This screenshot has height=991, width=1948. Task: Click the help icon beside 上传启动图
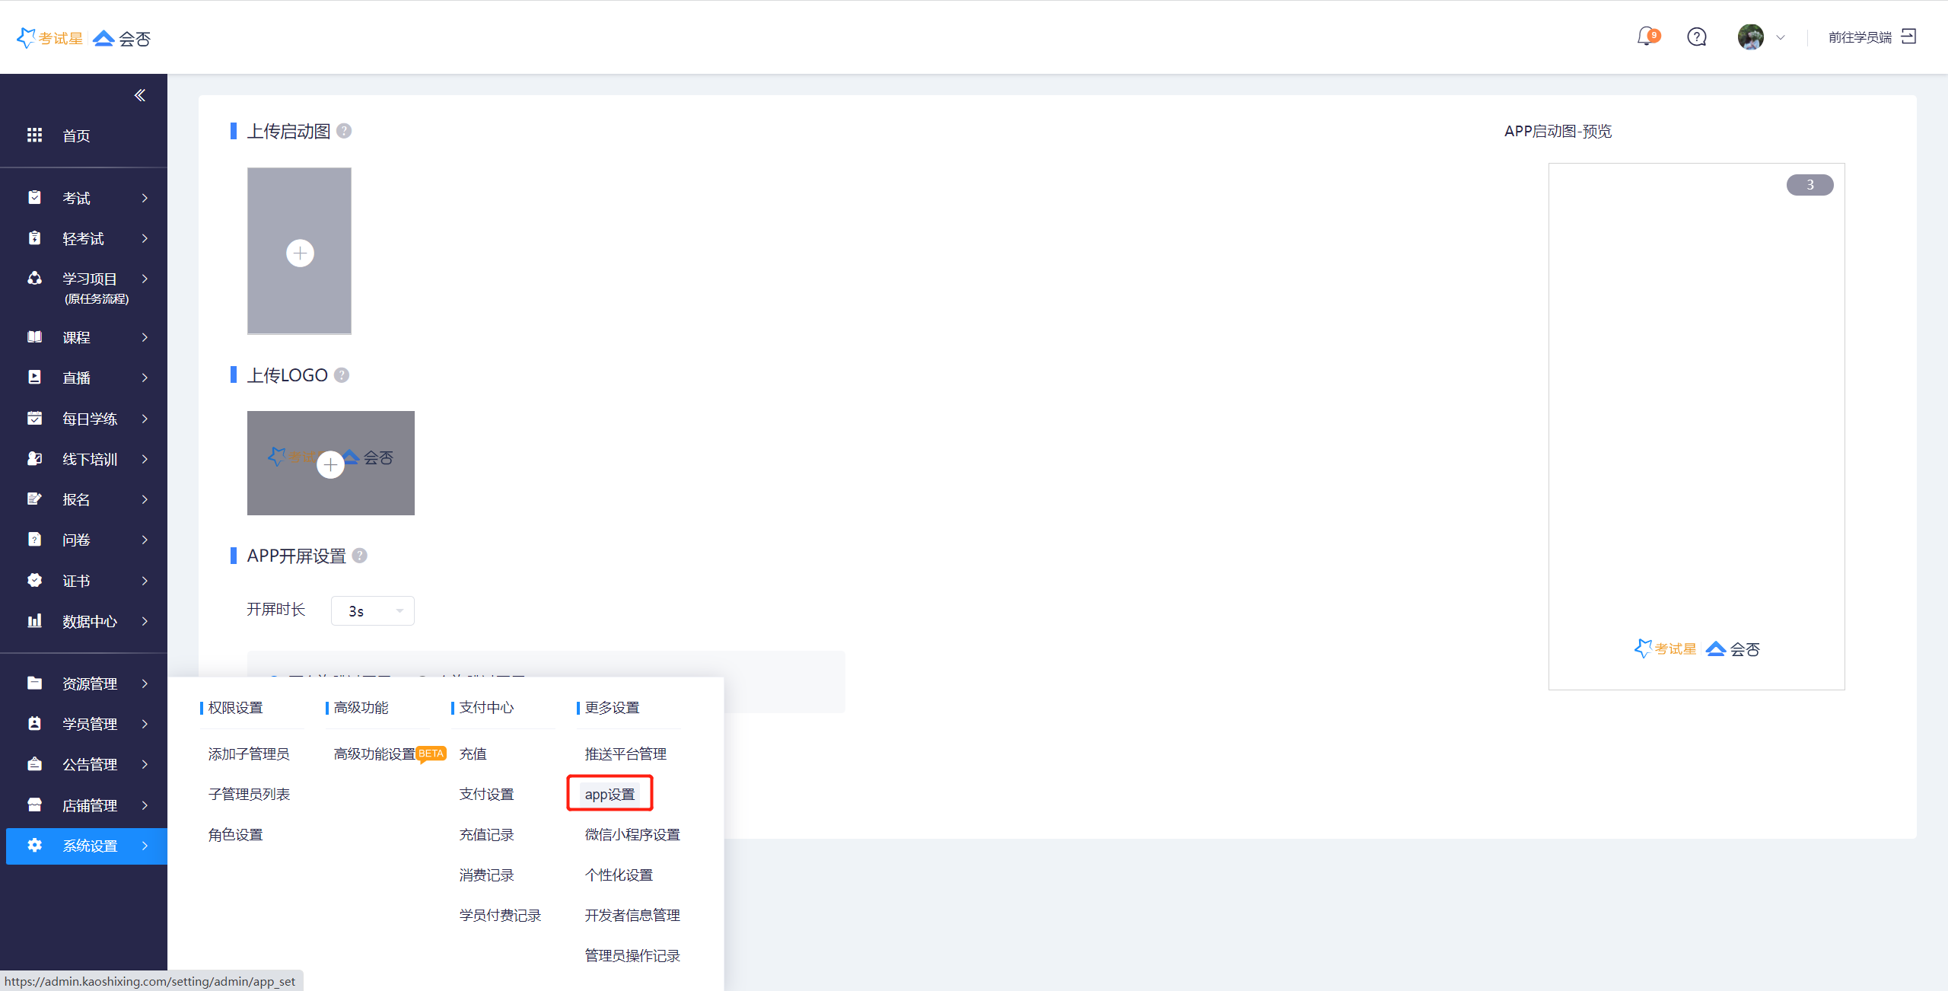click(x=344, y=131)
